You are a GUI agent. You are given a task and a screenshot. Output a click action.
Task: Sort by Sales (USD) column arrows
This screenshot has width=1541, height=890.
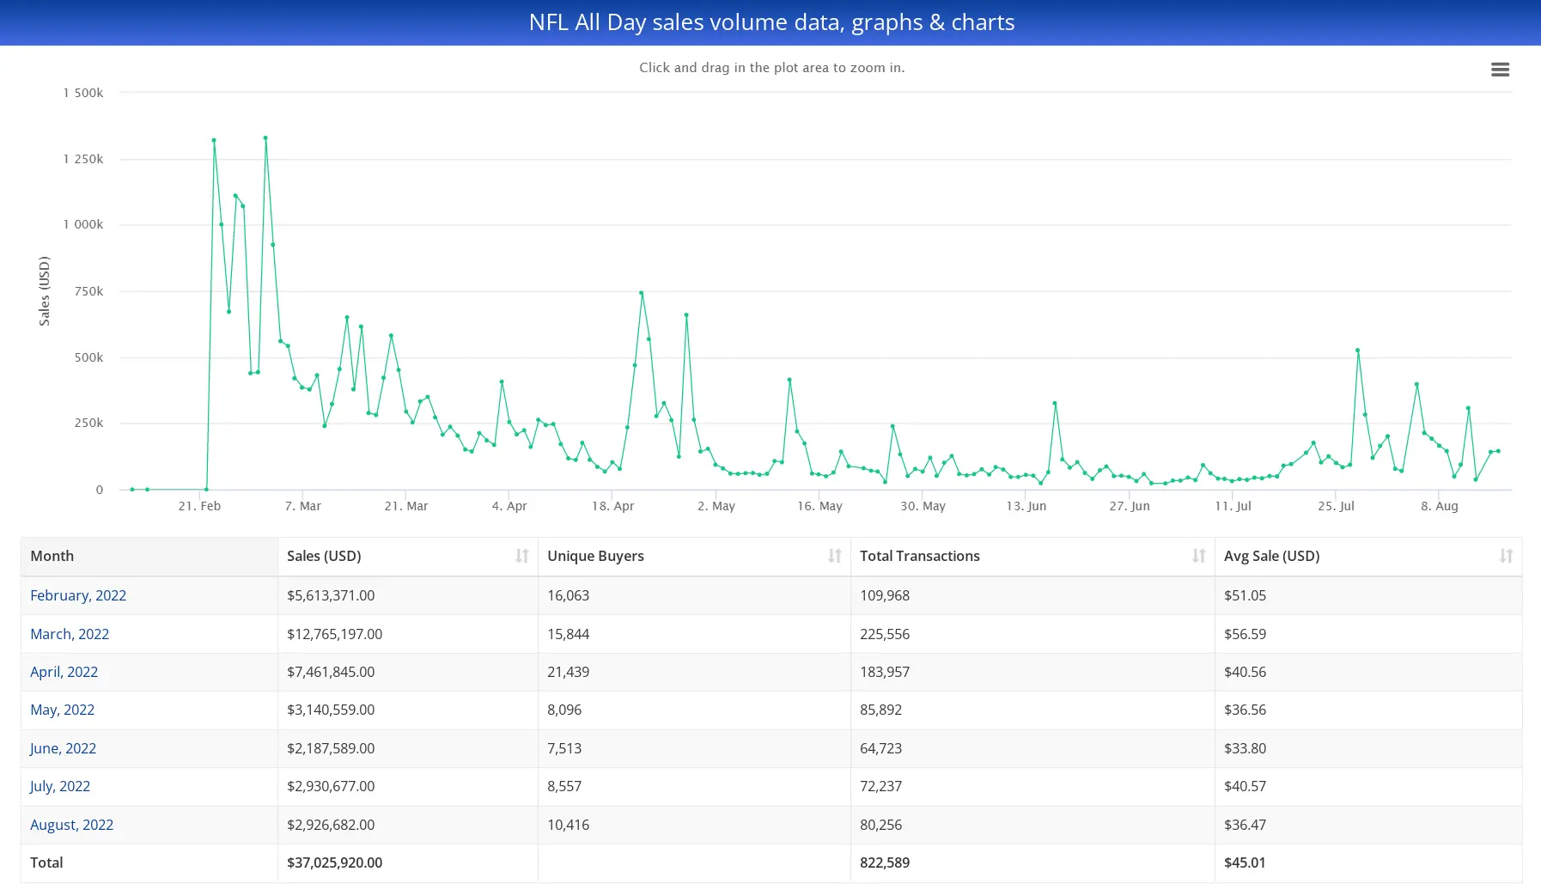pos(521,556)
